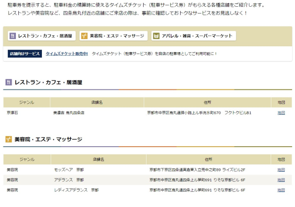Click the icon beside the レストラン・カフェ・居酒屋 section heading

pyautogui.click(x=8, y=83)
